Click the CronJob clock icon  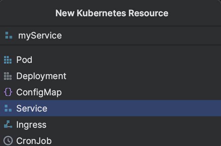pyautogui.click(x=7, y=141)
